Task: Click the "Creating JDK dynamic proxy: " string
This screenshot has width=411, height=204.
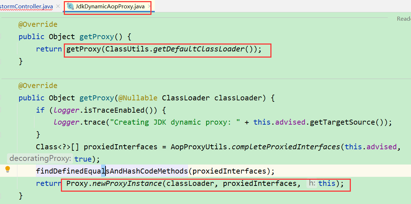Action: coord(175,122)
